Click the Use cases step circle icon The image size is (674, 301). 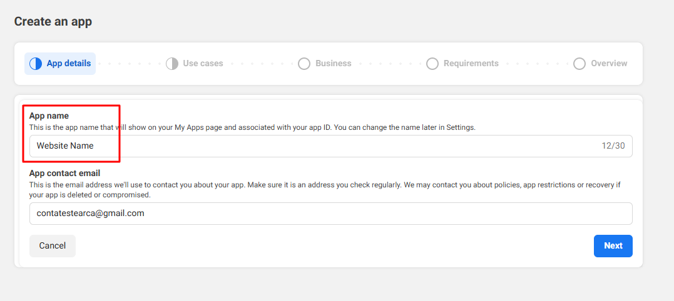[172, 64]
